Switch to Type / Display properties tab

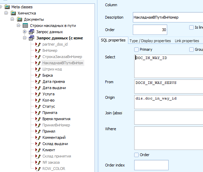(x=150, y=41)
